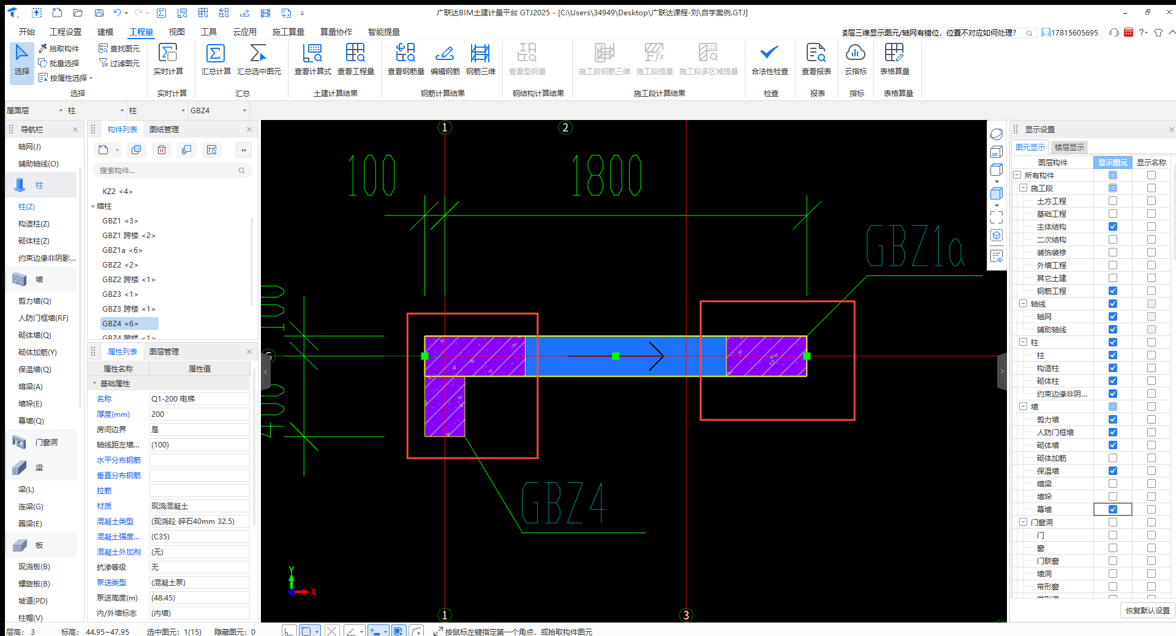Collapse 门窗洞 layer group
This screenshot has height=636, width=1176.
(1023, 522)
